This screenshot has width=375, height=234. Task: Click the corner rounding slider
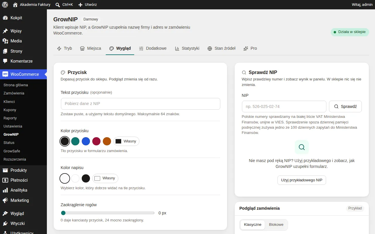(x=108, y=213)
